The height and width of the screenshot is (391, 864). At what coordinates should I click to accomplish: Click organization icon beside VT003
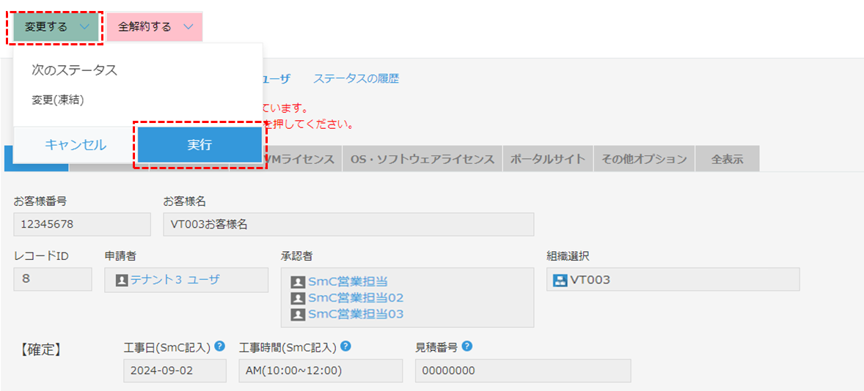(560, 280)
